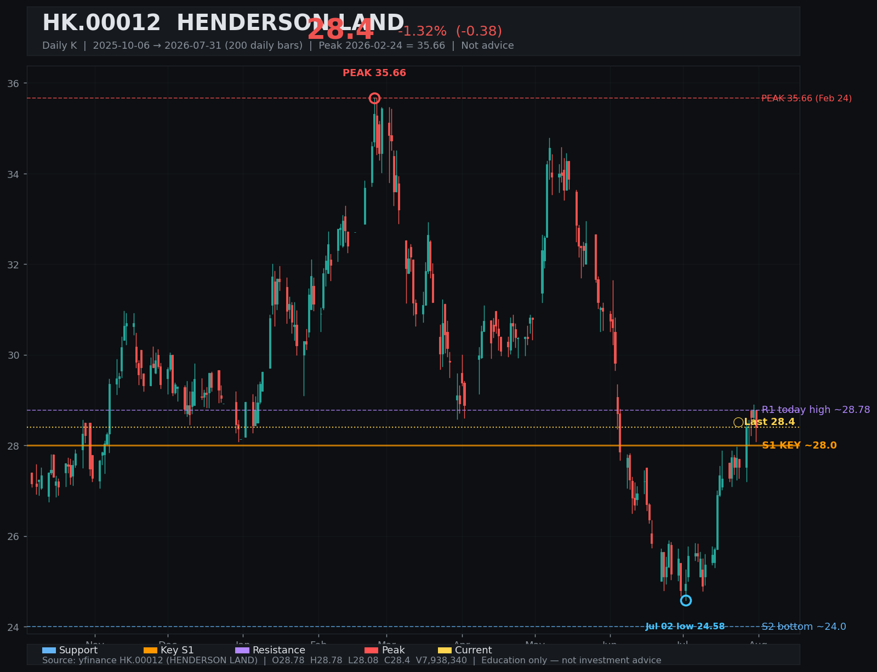Screen dimensions: 877x672
Task: Click the 'V7,938,340' volume value in footer
Action: click(x=442, y=660)
